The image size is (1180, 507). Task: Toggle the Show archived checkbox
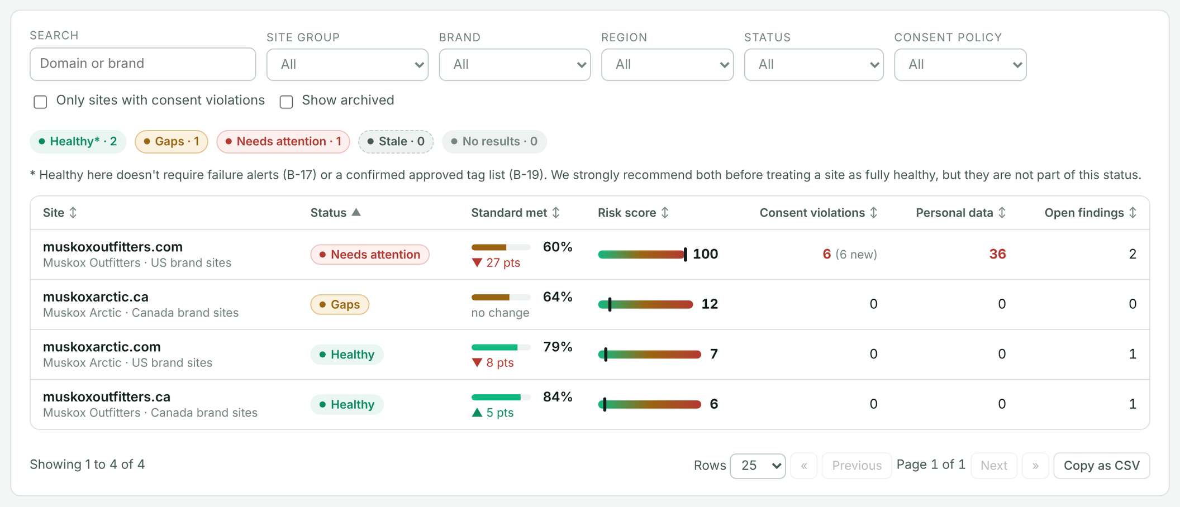pyautogui.click(x=286, y=102)
